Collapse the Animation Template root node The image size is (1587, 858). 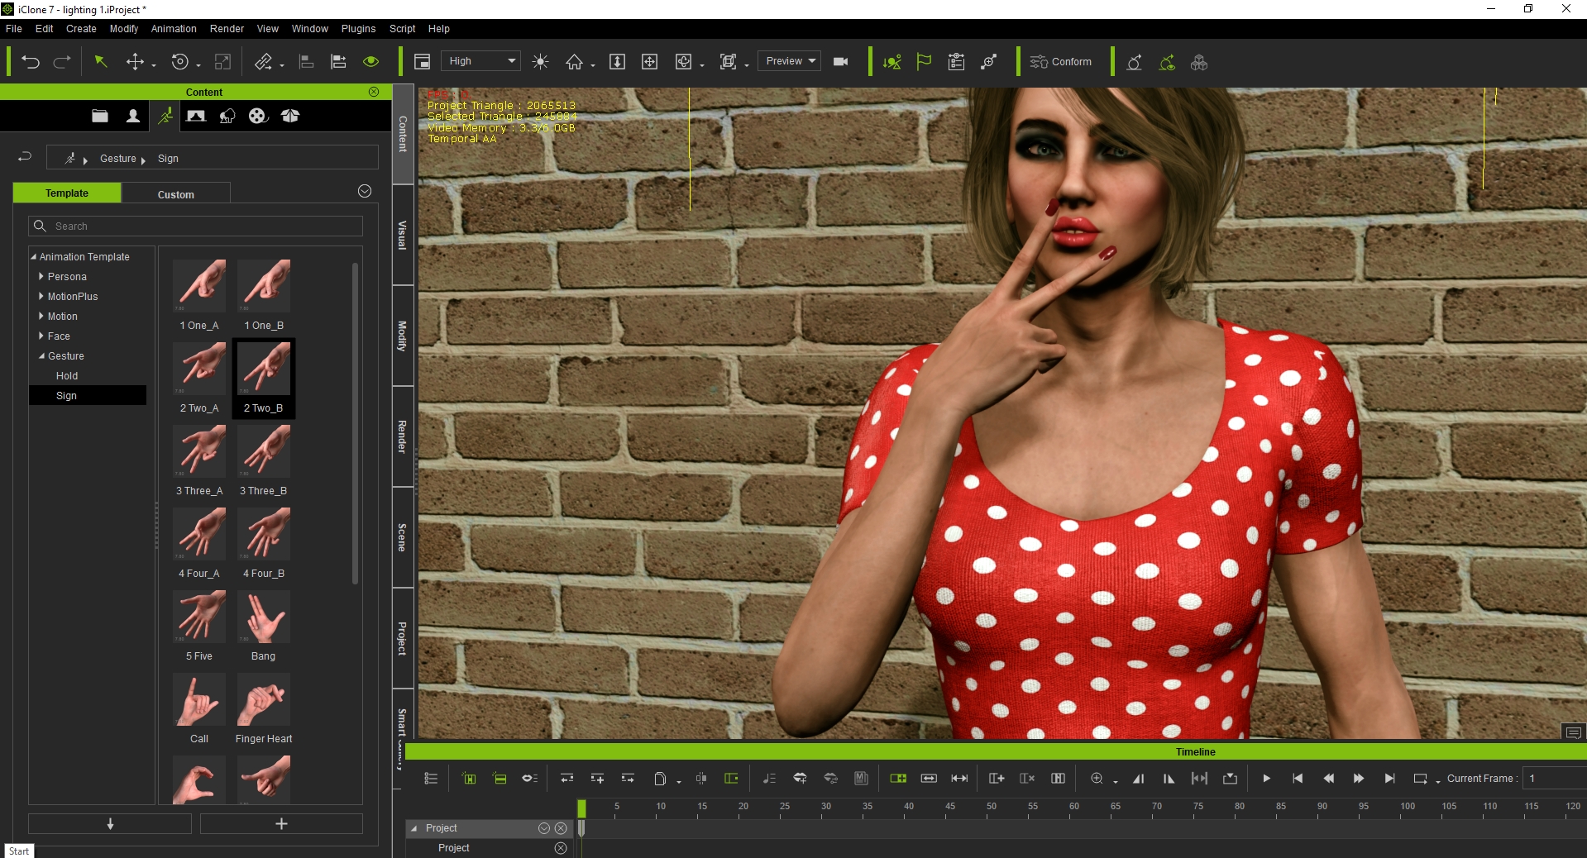point(34,257)
